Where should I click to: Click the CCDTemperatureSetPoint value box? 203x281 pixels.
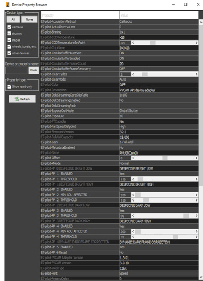click(125, 43)
